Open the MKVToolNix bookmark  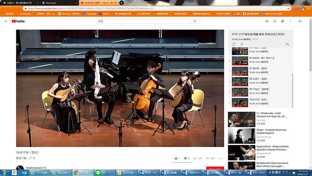coord(272,14)
